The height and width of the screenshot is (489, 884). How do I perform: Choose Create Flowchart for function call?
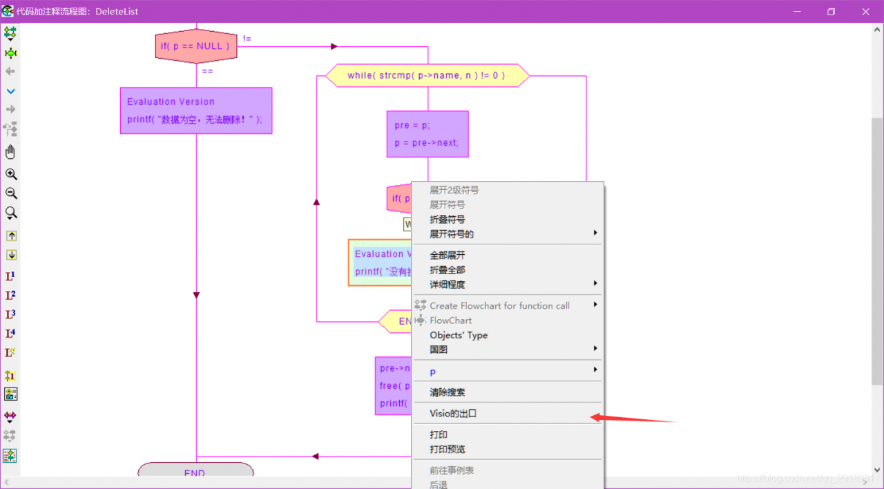pos(499,305)
